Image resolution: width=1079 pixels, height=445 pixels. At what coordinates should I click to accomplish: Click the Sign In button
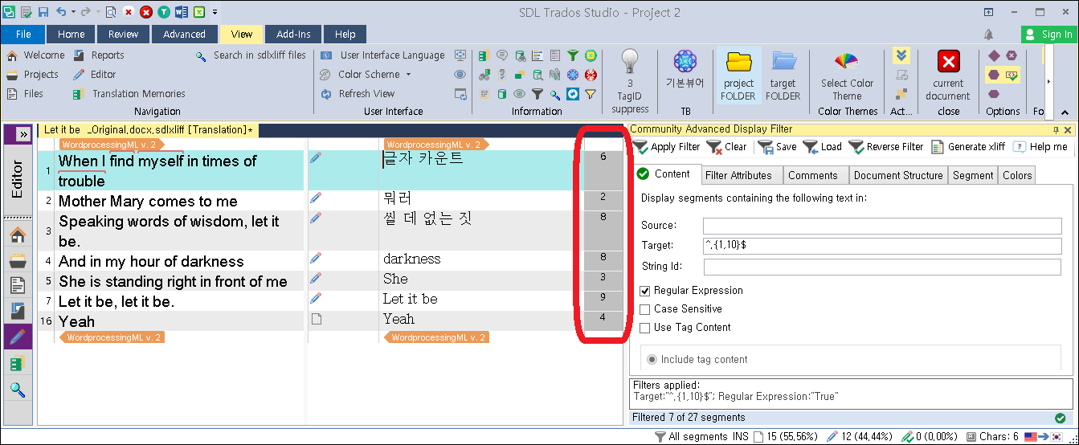pos(1048,35)
